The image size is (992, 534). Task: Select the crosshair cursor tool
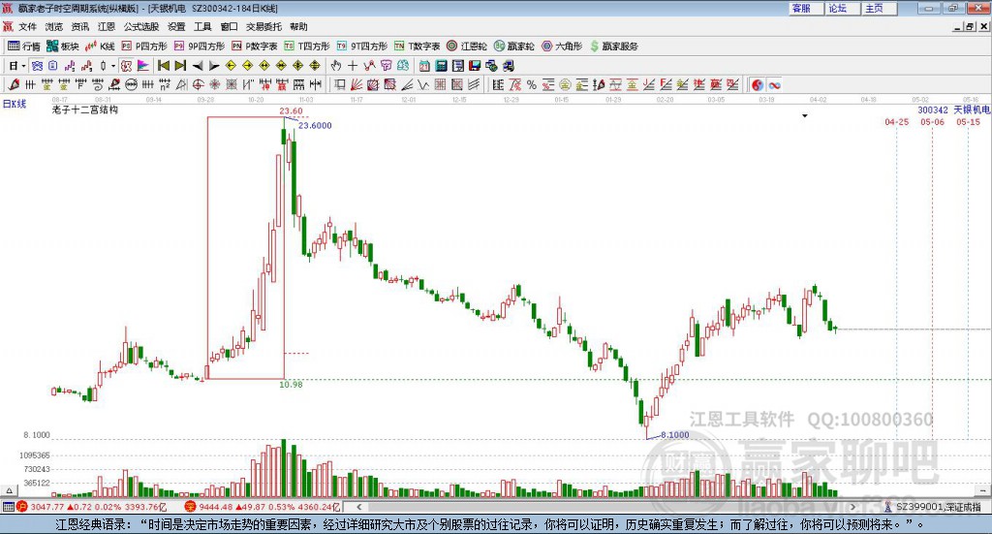(x=353, y=66)
